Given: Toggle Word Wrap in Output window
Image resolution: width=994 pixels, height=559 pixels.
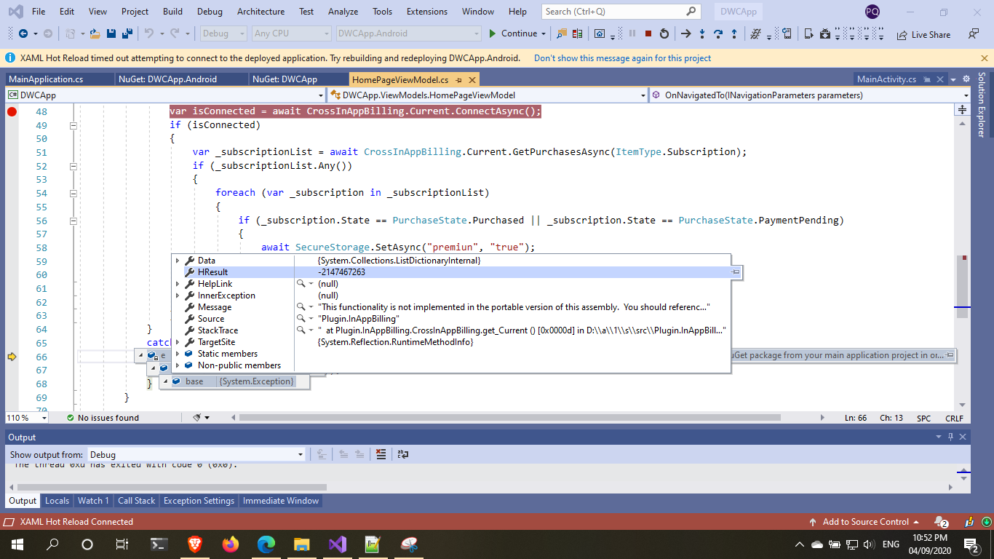Looking at the screenshot, I should pyautogui.click(x=402, y=454).
